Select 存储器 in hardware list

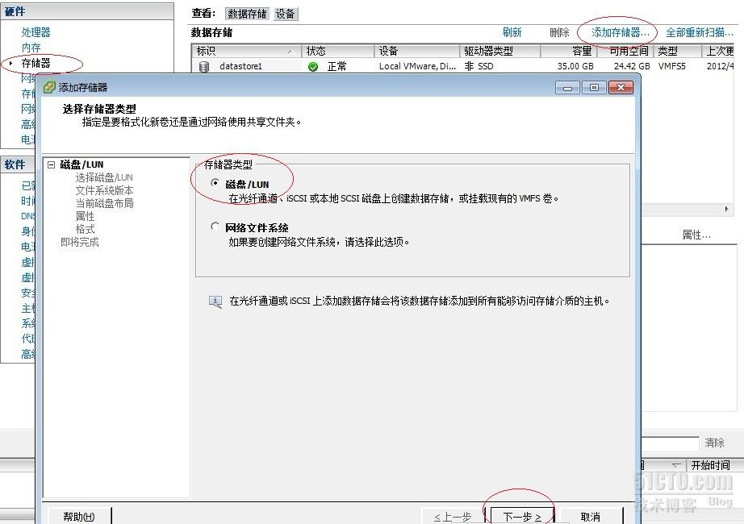36,63
